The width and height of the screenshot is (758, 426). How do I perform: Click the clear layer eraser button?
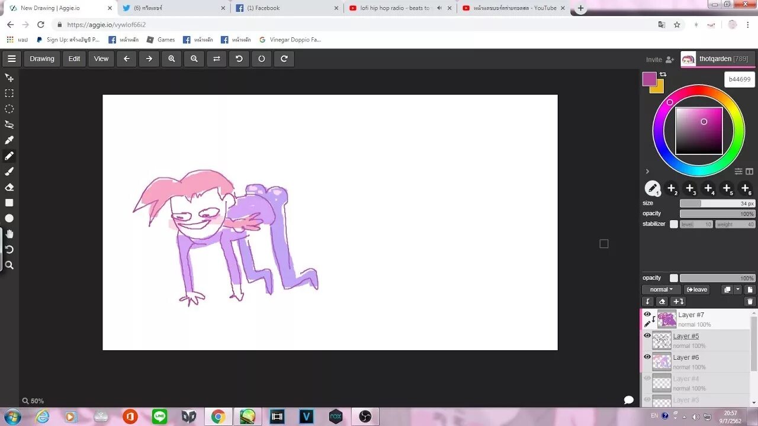point(663,302)
